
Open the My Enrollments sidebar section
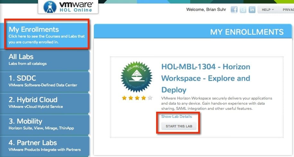coord(45,35)
